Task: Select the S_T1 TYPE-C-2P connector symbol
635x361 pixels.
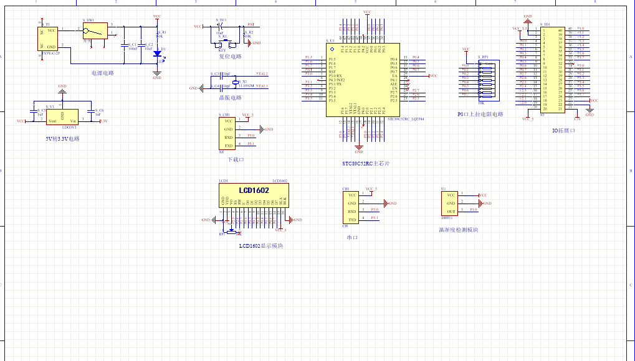Action: pyautogui.click(x=48, y=39)
